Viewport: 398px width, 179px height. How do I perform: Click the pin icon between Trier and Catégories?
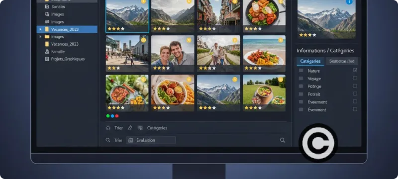[x=130, y=128]
